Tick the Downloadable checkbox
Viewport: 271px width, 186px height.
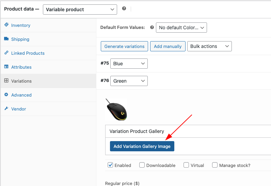pyautogui.click(x=142, y=165)
